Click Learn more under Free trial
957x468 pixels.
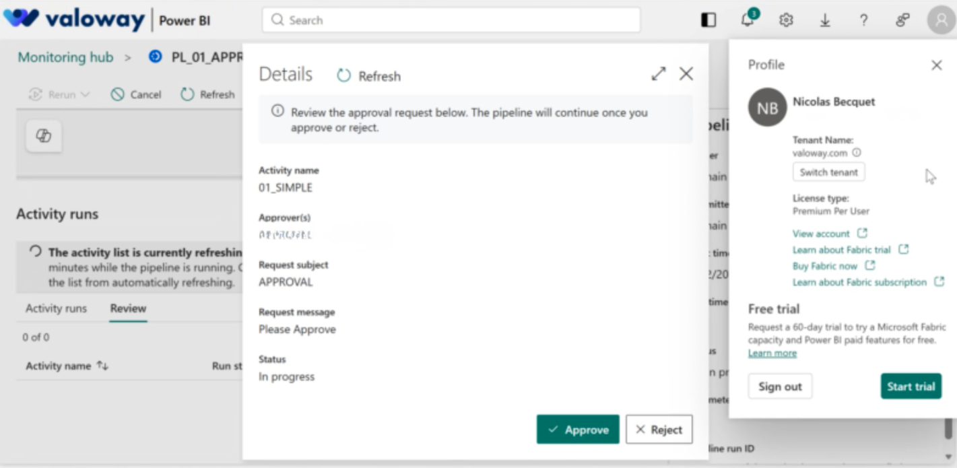[772, 353]
